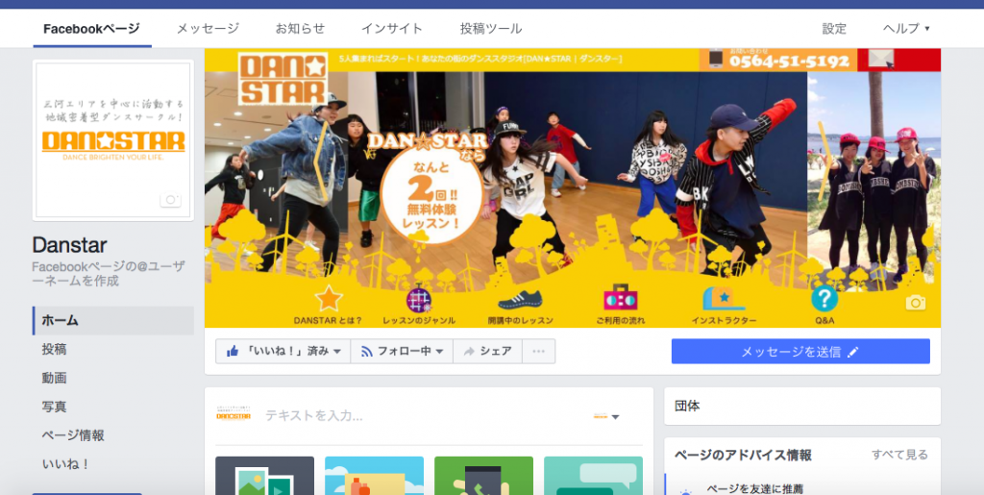
Task: Click the Q&A question mark icon
Action: coord(824,299)
